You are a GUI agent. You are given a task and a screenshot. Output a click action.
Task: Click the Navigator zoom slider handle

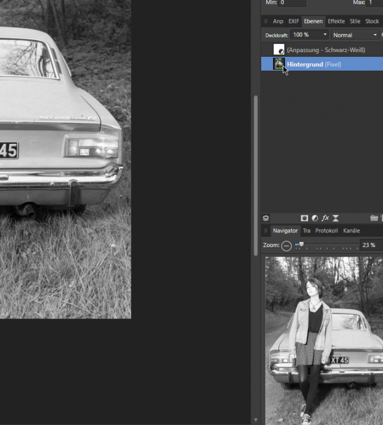point(301,245)
